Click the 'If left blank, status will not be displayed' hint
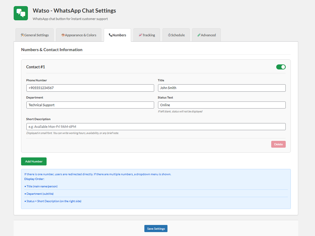Screen dimensions: 315x236 click(180, 111)
